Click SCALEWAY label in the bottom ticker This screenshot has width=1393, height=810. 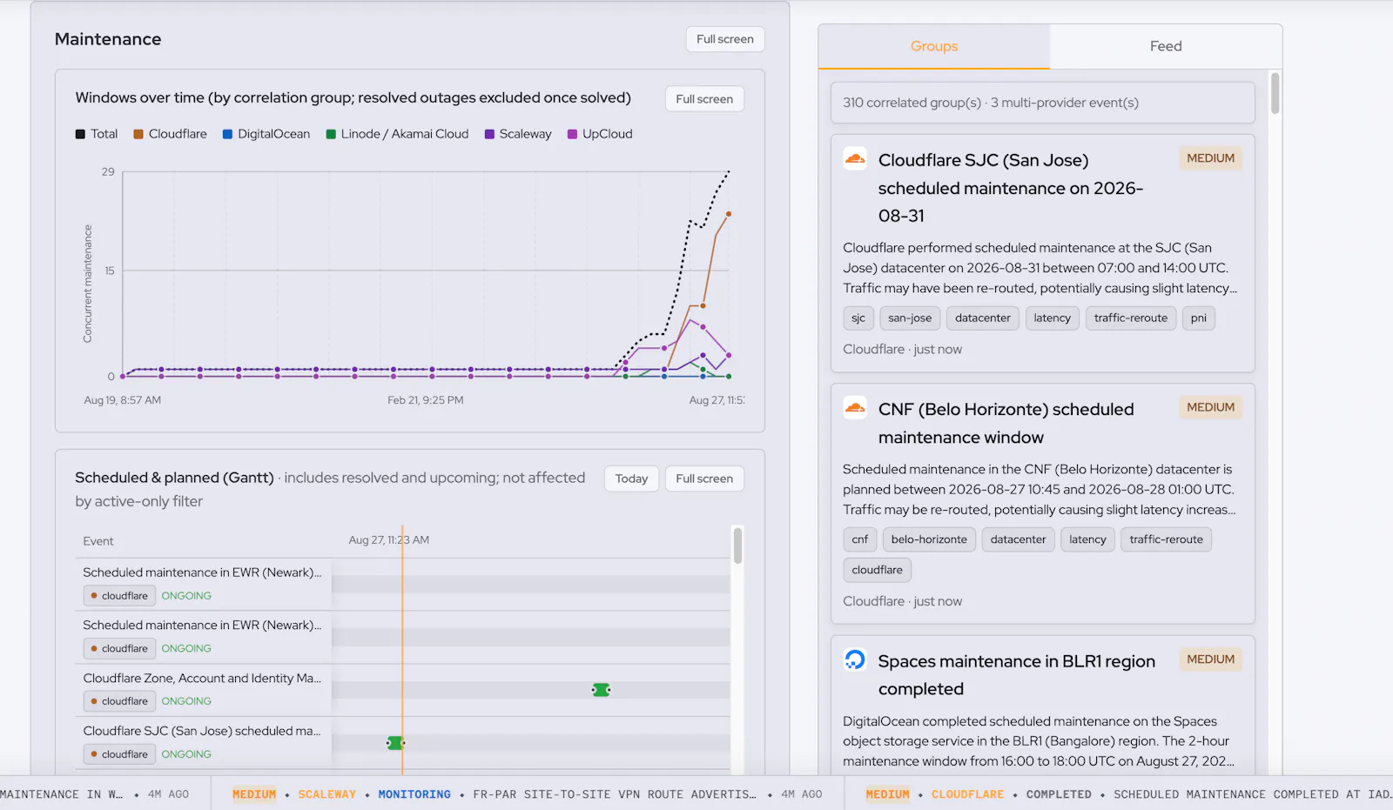327,794
